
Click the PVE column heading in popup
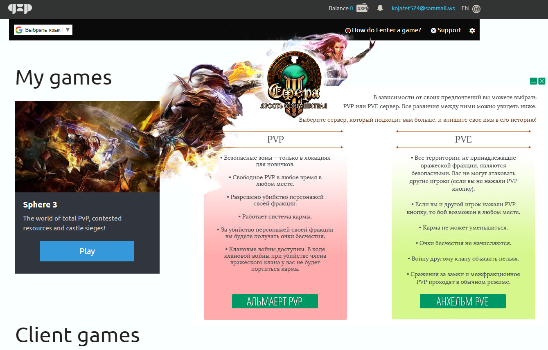coord(463,139)
